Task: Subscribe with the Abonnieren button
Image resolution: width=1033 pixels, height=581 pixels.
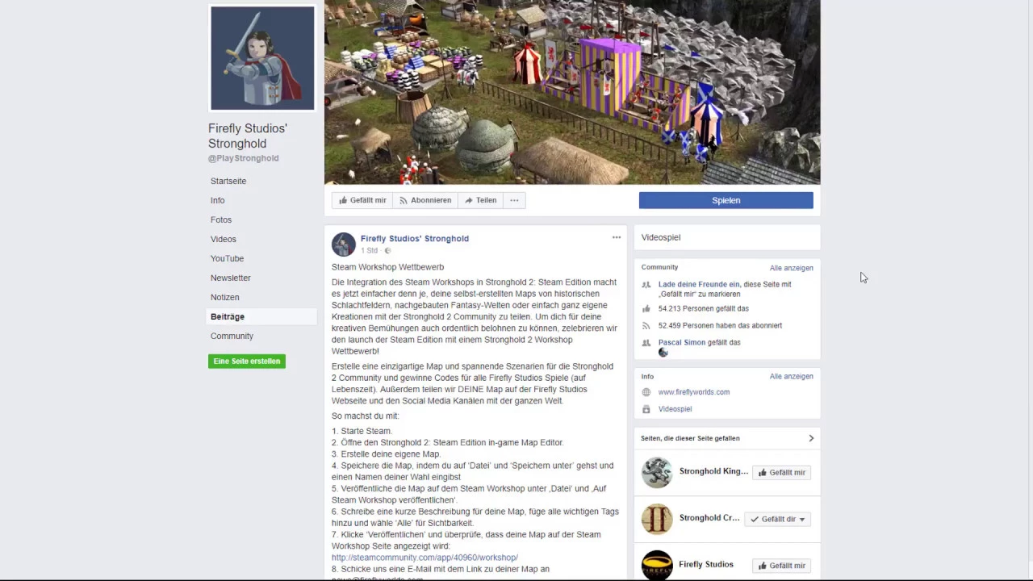Action: 425,200
